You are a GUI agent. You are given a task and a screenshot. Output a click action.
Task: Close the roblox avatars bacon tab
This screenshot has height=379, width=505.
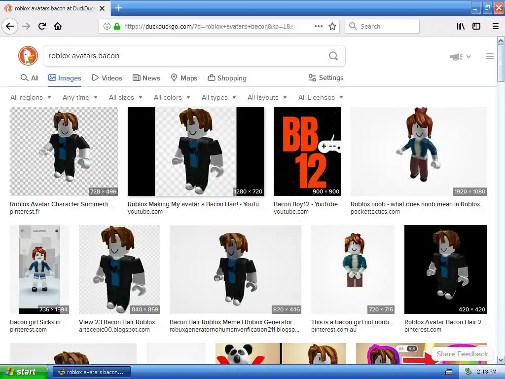(x=102, y=8)
